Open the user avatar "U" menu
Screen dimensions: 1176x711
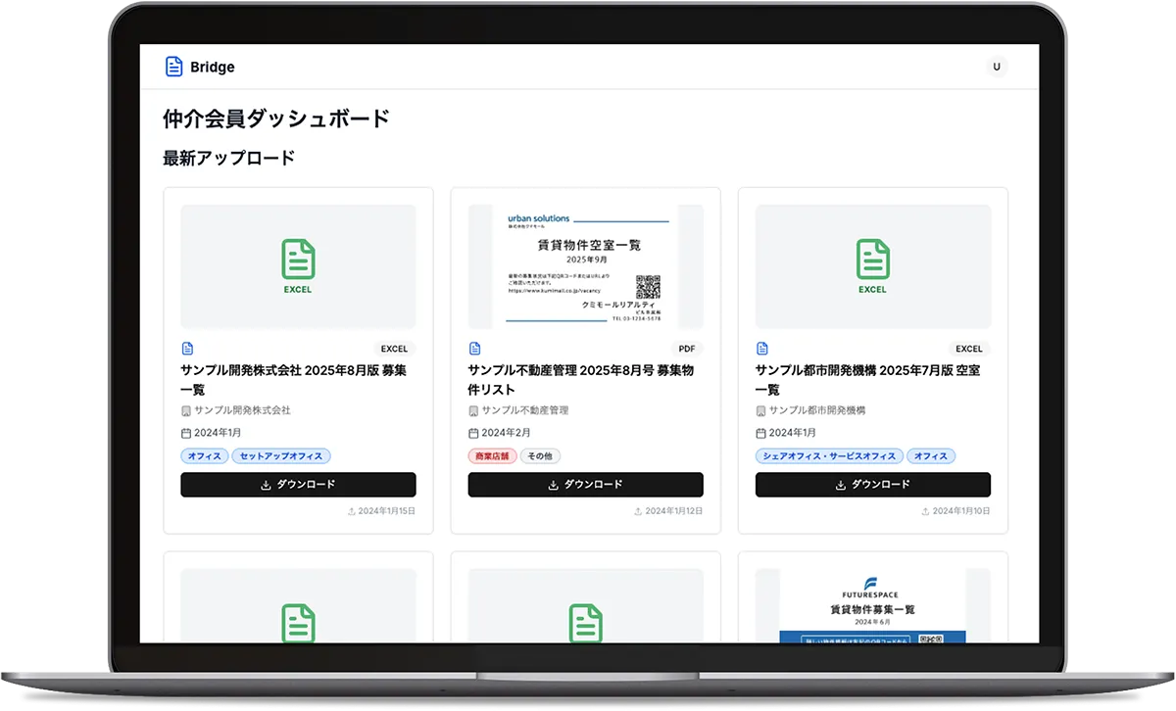click(997, 67)
